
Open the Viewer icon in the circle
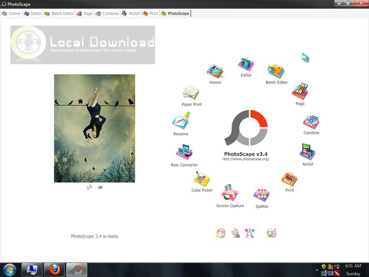pos(215,71)
